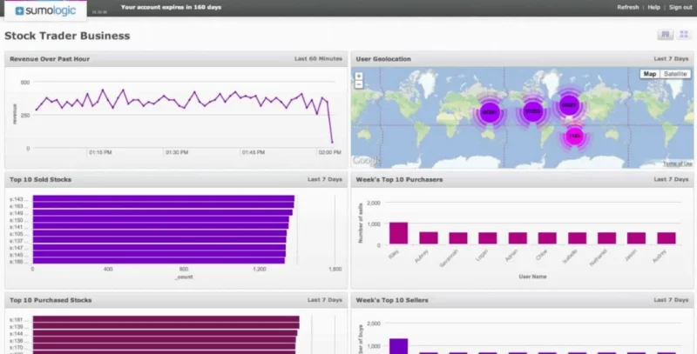The image size is (697, 354).
Task: Click the pink map cluster marker
Action: [x=575, y=137]
